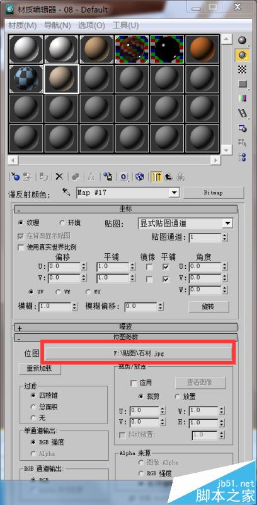
Task: Click the Make Material Copy icon
Action: click(76, 177)
